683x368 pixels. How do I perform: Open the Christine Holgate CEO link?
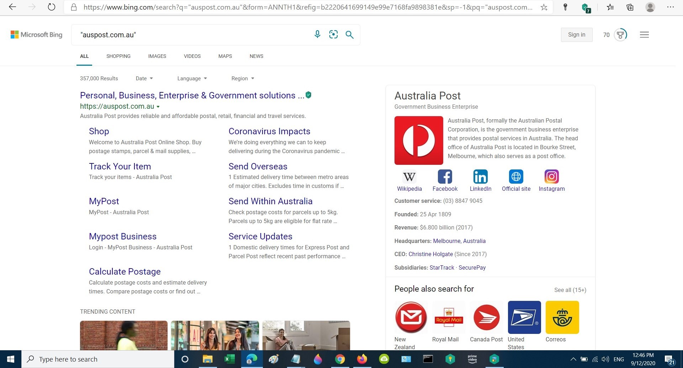(x=430, y=254)
